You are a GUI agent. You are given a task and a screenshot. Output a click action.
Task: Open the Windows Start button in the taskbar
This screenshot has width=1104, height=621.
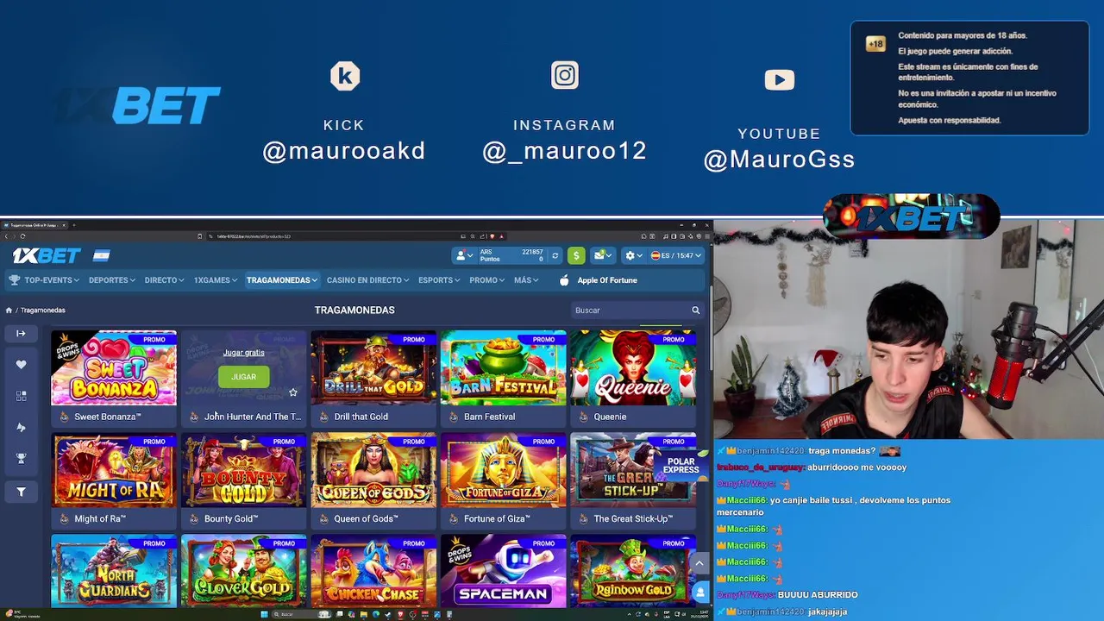coord(264,615)
